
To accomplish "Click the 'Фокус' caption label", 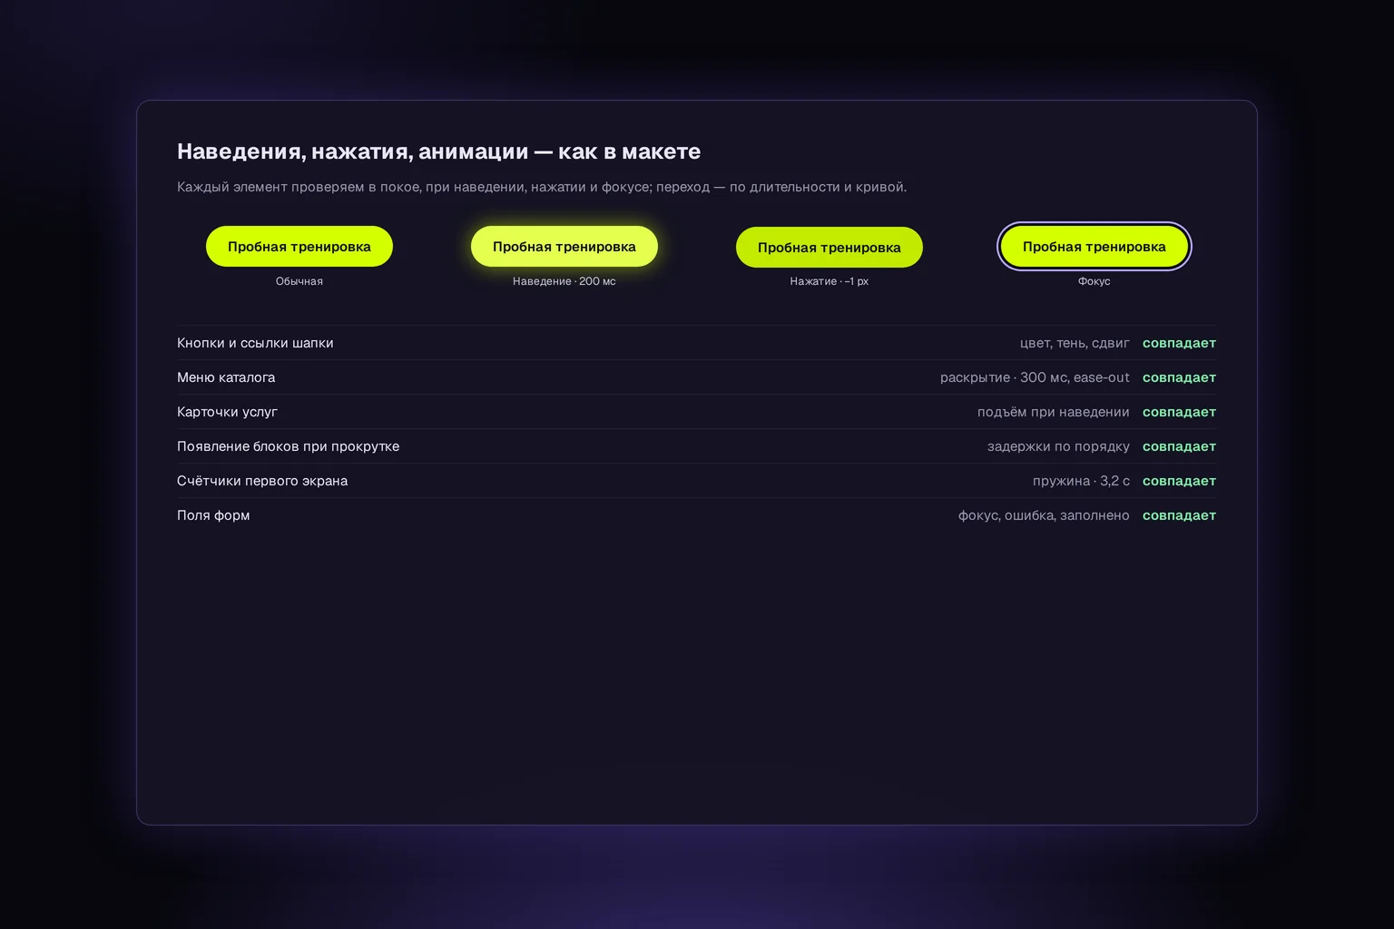I will [x=1095, y=281].
